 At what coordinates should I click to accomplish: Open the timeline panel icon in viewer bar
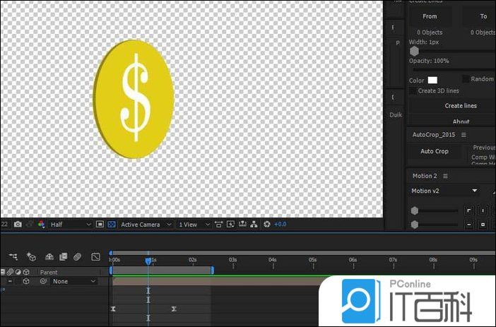point(242,224)
